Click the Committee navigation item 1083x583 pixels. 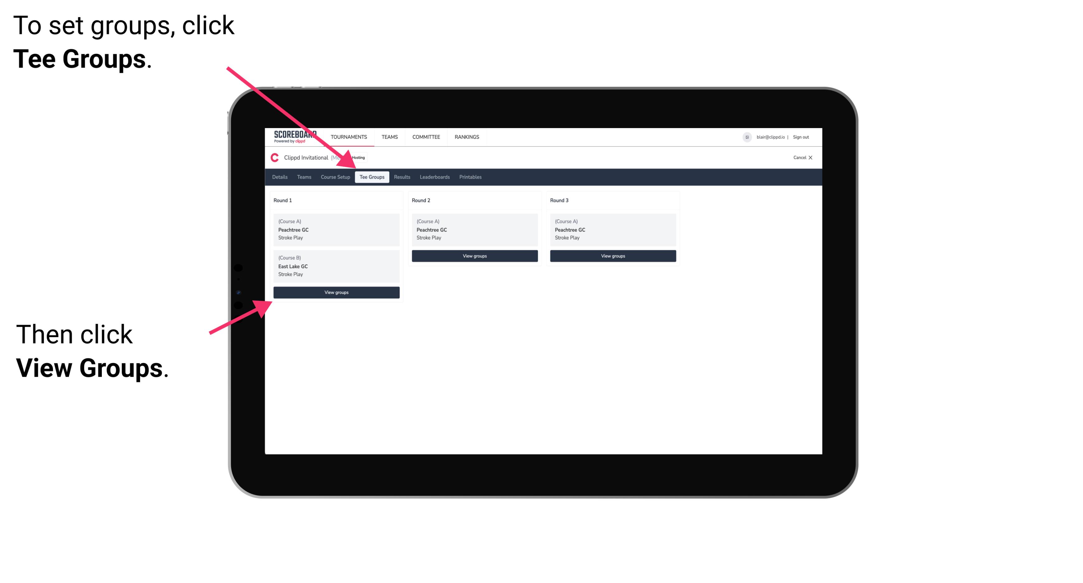click(x=424, y=136)
